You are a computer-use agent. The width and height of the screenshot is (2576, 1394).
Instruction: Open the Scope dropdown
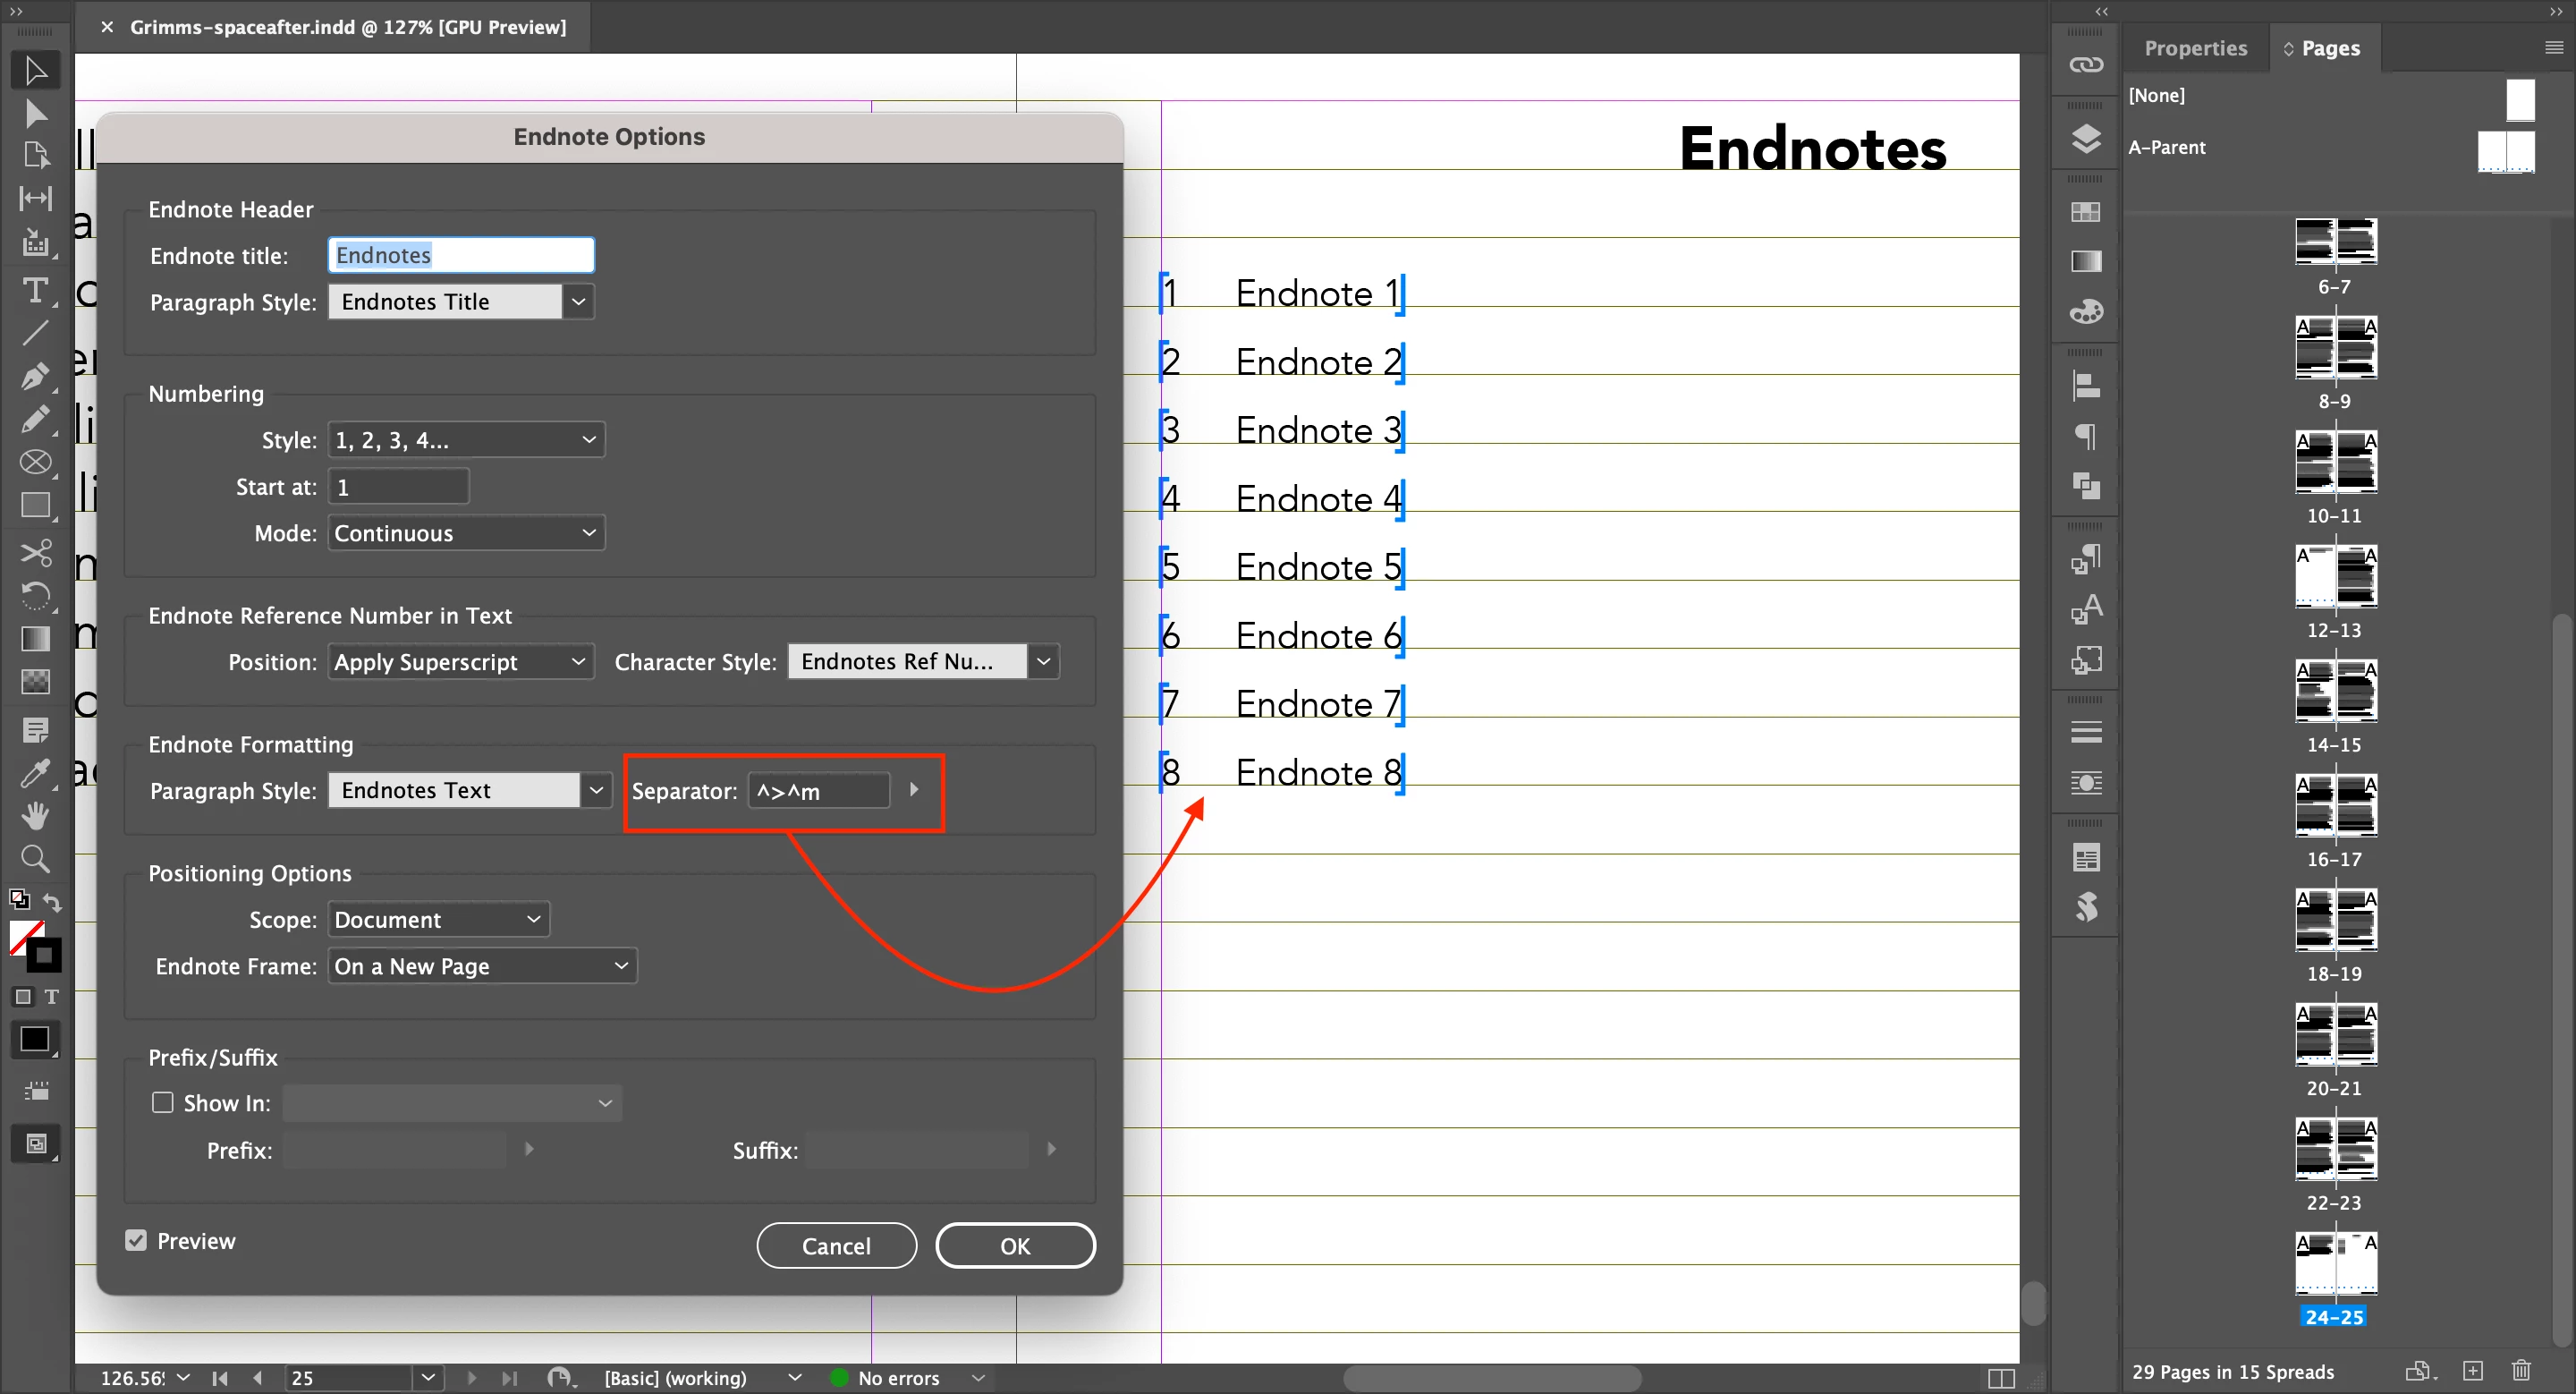(438, 919)
